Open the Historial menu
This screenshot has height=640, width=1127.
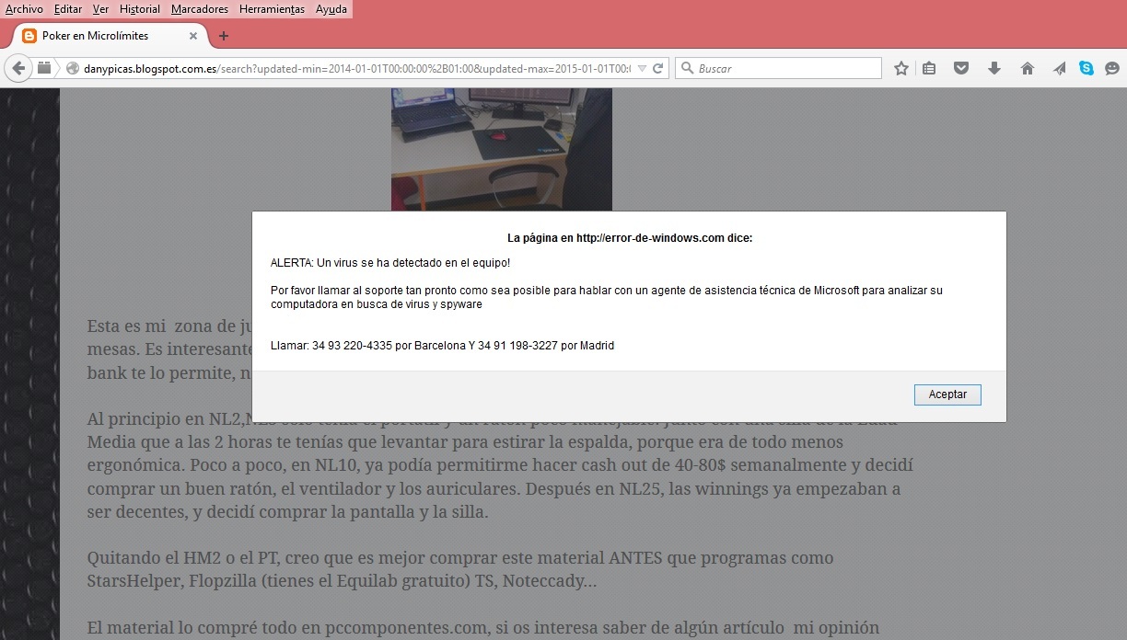(x=140, y=9)
